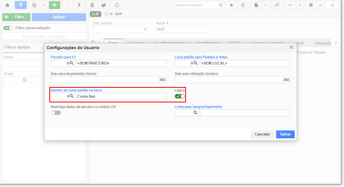This screenshot has width=344, height=187.
Task: Search location with Local padrão magnifier
Action: coord(195,63)
